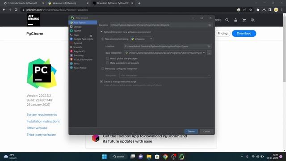
Task: Enable Inherit global site-packages checkbox
Action: (107, 59)
